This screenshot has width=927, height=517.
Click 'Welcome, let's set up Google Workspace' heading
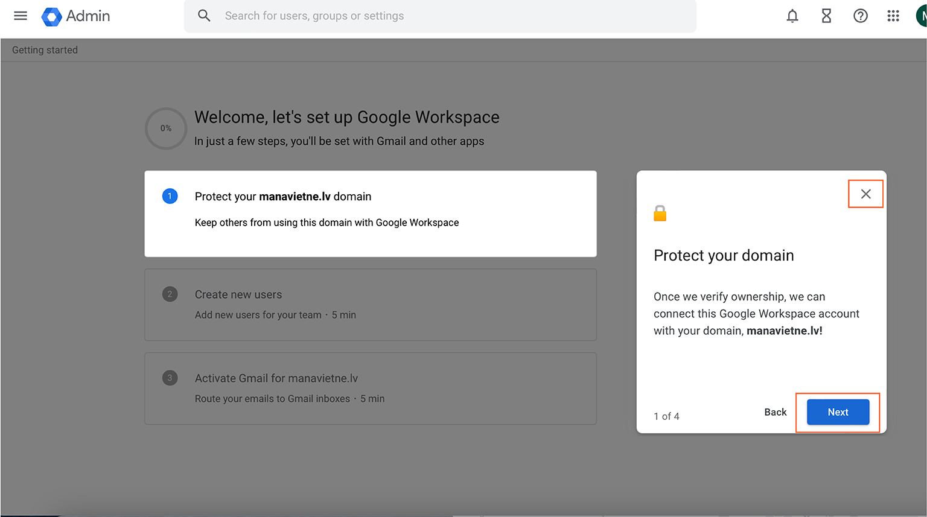[x=347, y=117]
